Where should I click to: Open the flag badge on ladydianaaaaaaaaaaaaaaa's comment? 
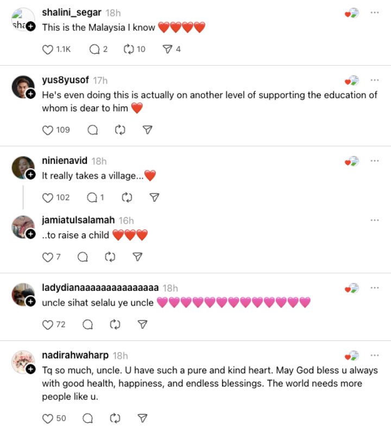(352, 288)
